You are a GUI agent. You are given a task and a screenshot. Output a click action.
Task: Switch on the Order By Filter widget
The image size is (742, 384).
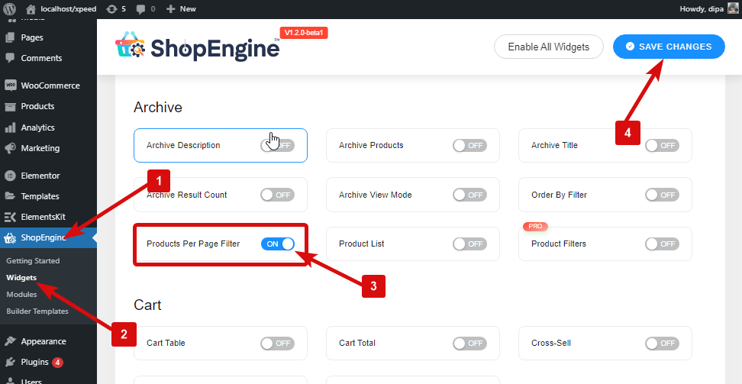tap(662, 195)
